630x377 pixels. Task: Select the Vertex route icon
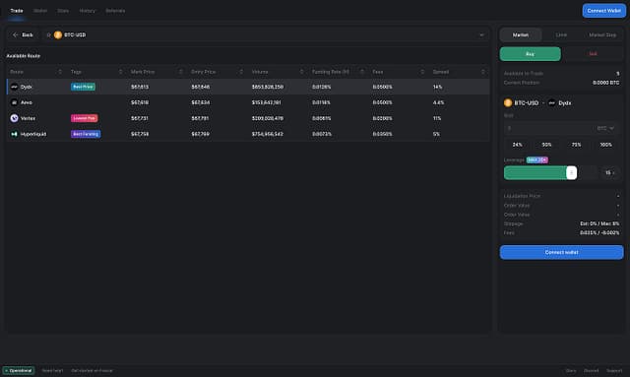coord(14,118)
